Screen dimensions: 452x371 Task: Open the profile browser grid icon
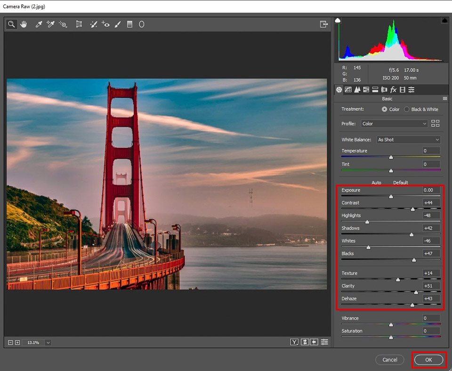point(436,124)
